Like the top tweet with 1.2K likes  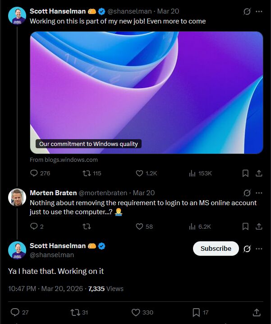tap(146, 173)
